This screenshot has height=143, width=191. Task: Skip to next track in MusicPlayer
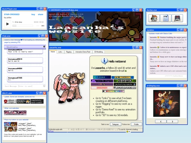tap(43, 26)
